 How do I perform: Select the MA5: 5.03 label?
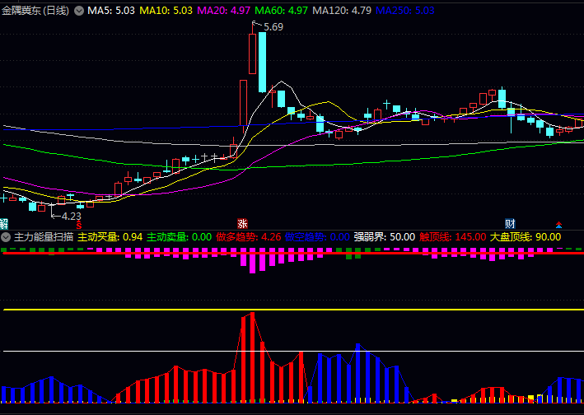click(111, 11)
